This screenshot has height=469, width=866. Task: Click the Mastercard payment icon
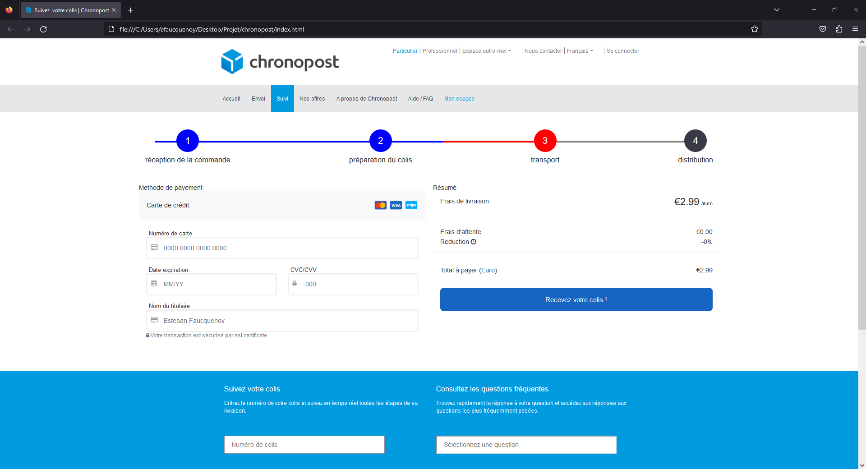[x=381, y=205]
